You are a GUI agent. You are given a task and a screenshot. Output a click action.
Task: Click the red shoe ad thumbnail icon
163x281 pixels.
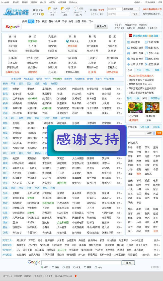(130, 36)
